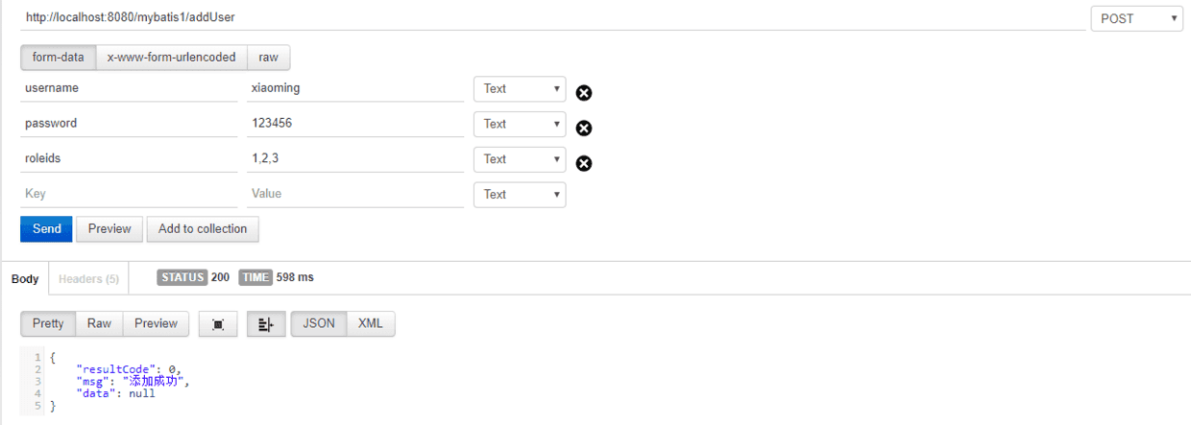
Task: Click the request URL field
Action: (552, 18)
